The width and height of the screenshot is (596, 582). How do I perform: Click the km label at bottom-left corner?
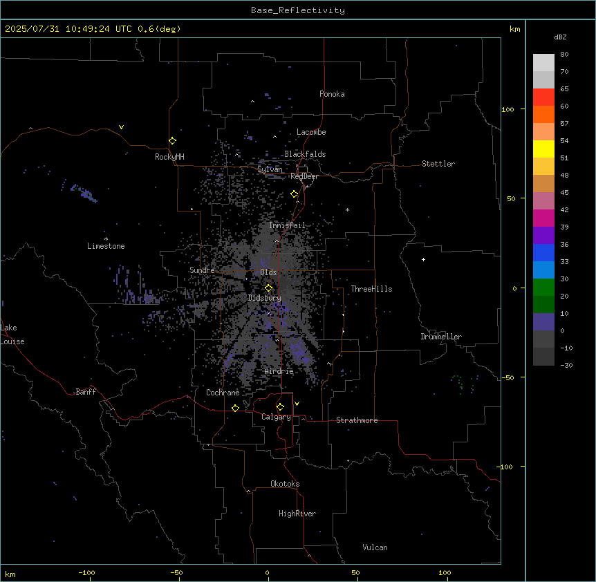tap(10, 574)
